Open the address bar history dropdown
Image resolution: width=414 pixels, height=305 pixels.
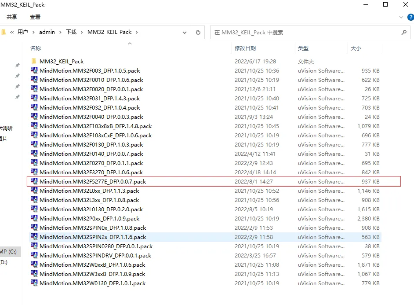tap(185, 33)
